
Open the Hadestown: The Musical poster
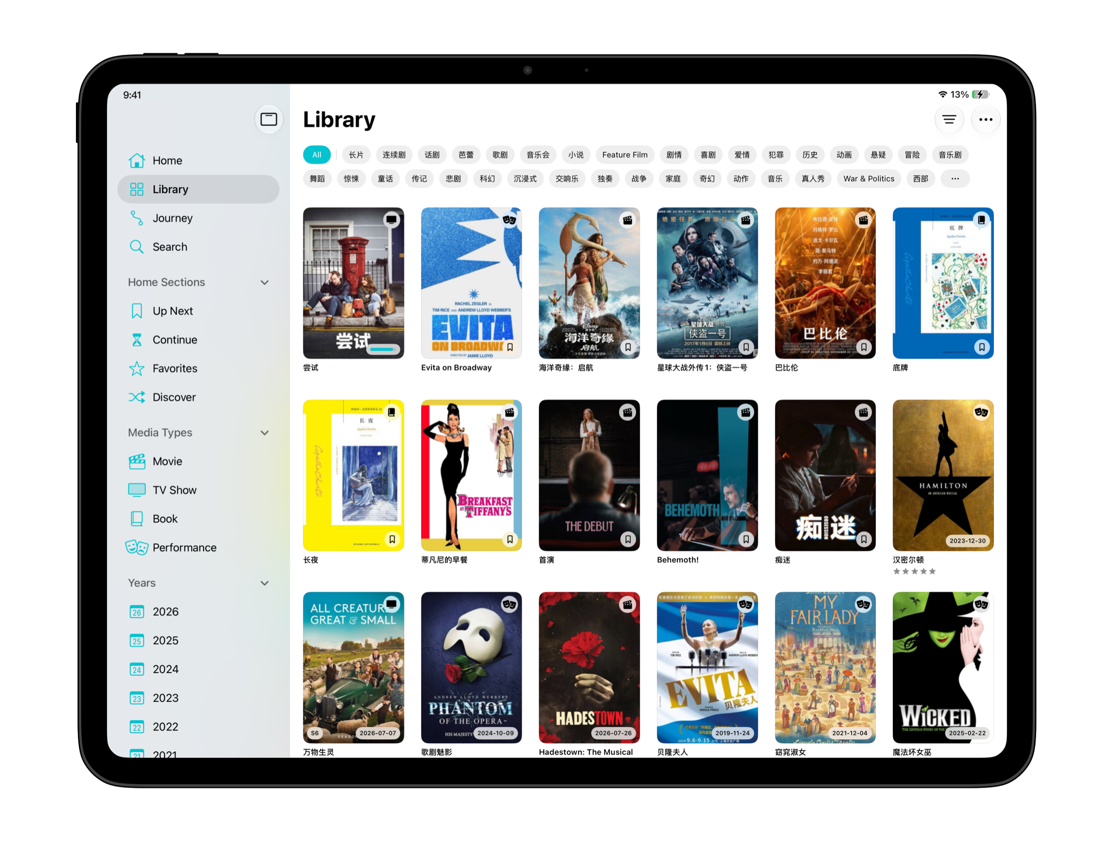coord(589,667)
